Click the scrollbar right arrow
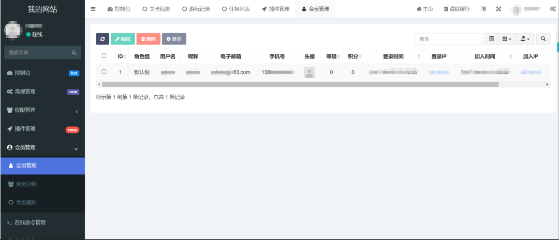This screenshot has width=559, height=240. tap(548, 84)
